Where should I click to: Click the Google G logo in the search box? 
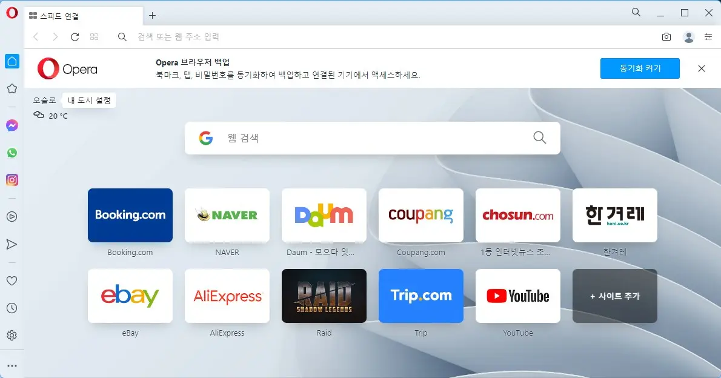(x=205, y=138)
